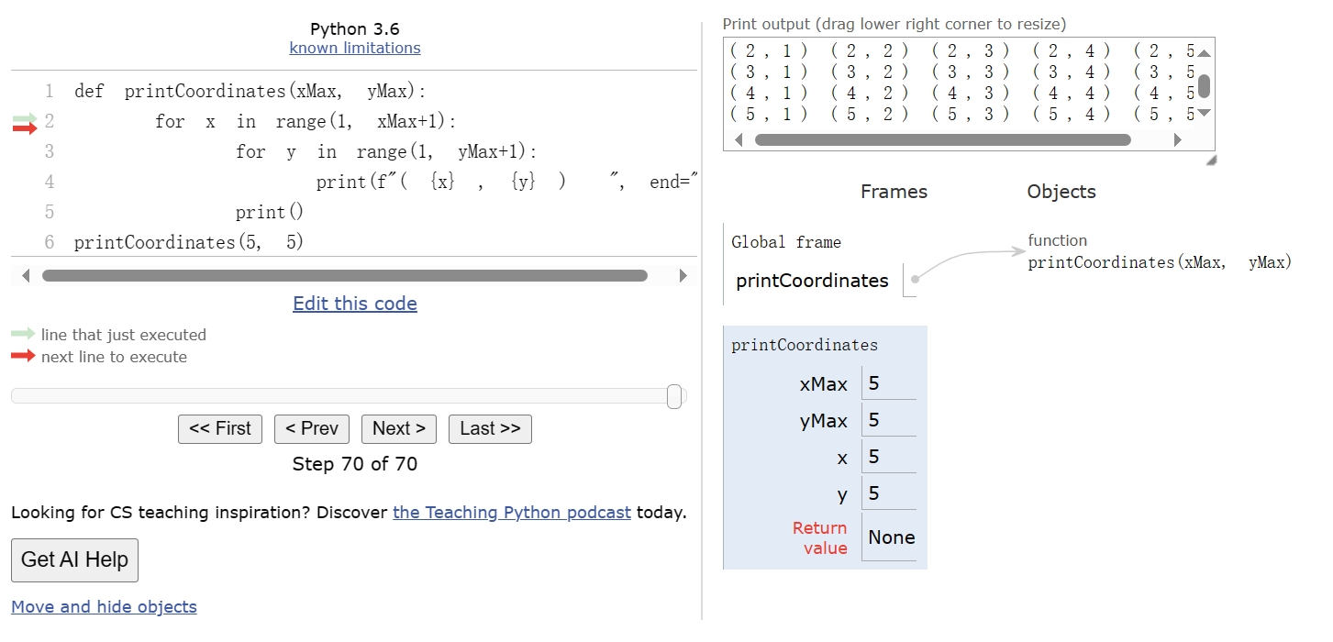Viewport: 1333px width, 642px height.
Task: Go back one step with < Prev
Action: click(x=312, y=429)
